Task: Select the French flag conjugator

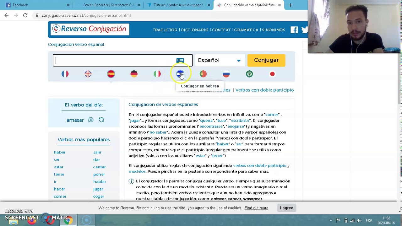Action: pyautogui.click(x=65, y=74)
